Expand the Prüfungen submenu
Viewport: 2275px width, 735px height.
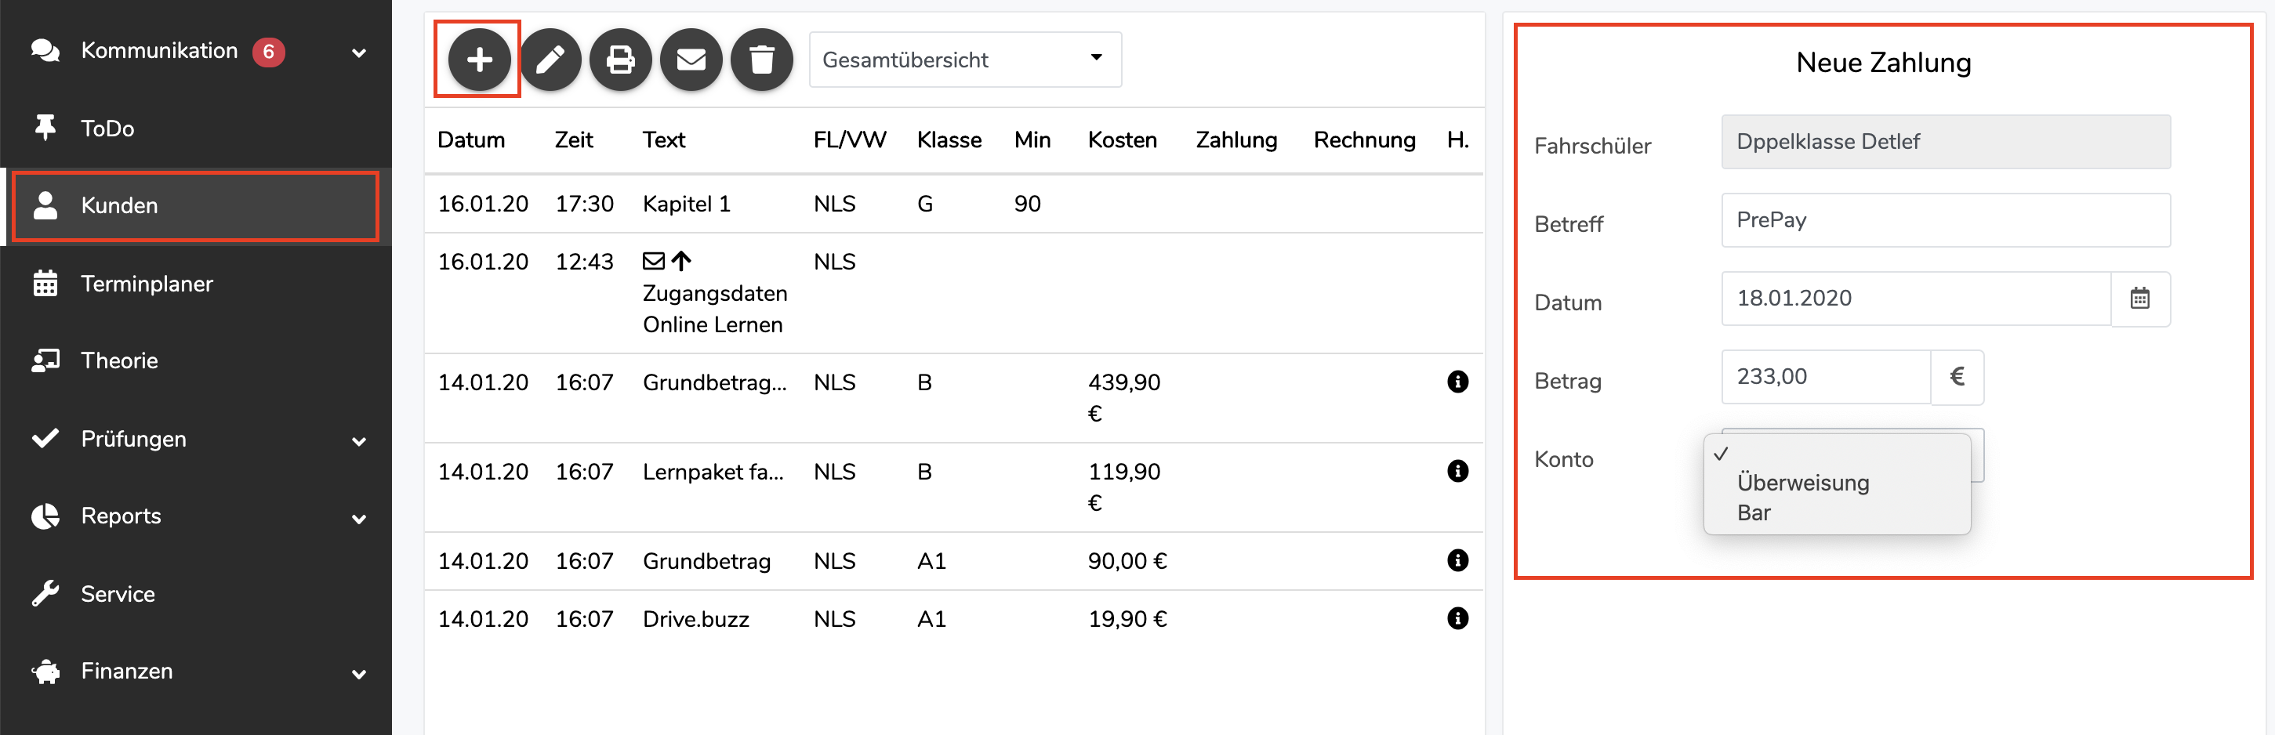coord(358,440)
